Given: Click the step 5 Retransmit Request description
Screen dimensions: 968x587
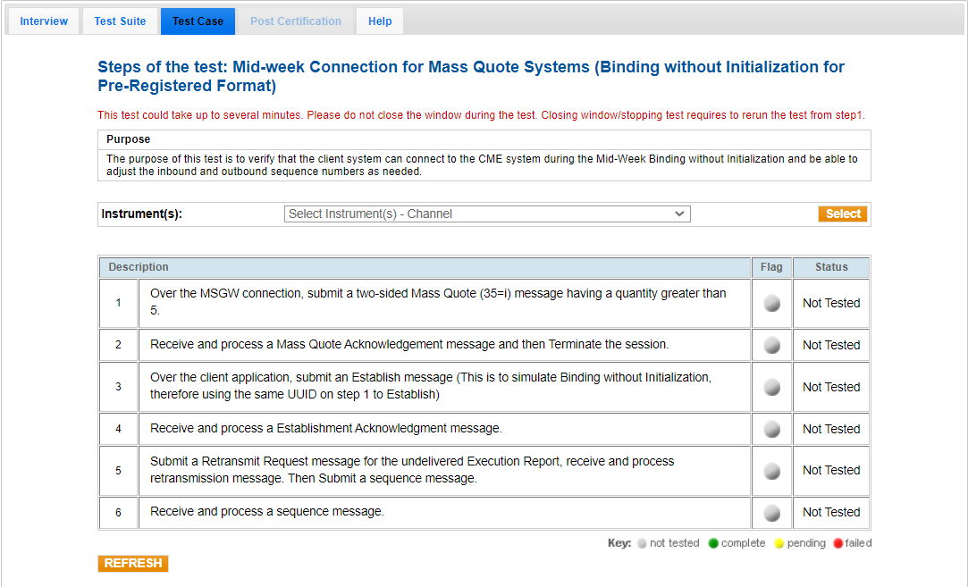Looking at the screenshot, I should point(412,470).
